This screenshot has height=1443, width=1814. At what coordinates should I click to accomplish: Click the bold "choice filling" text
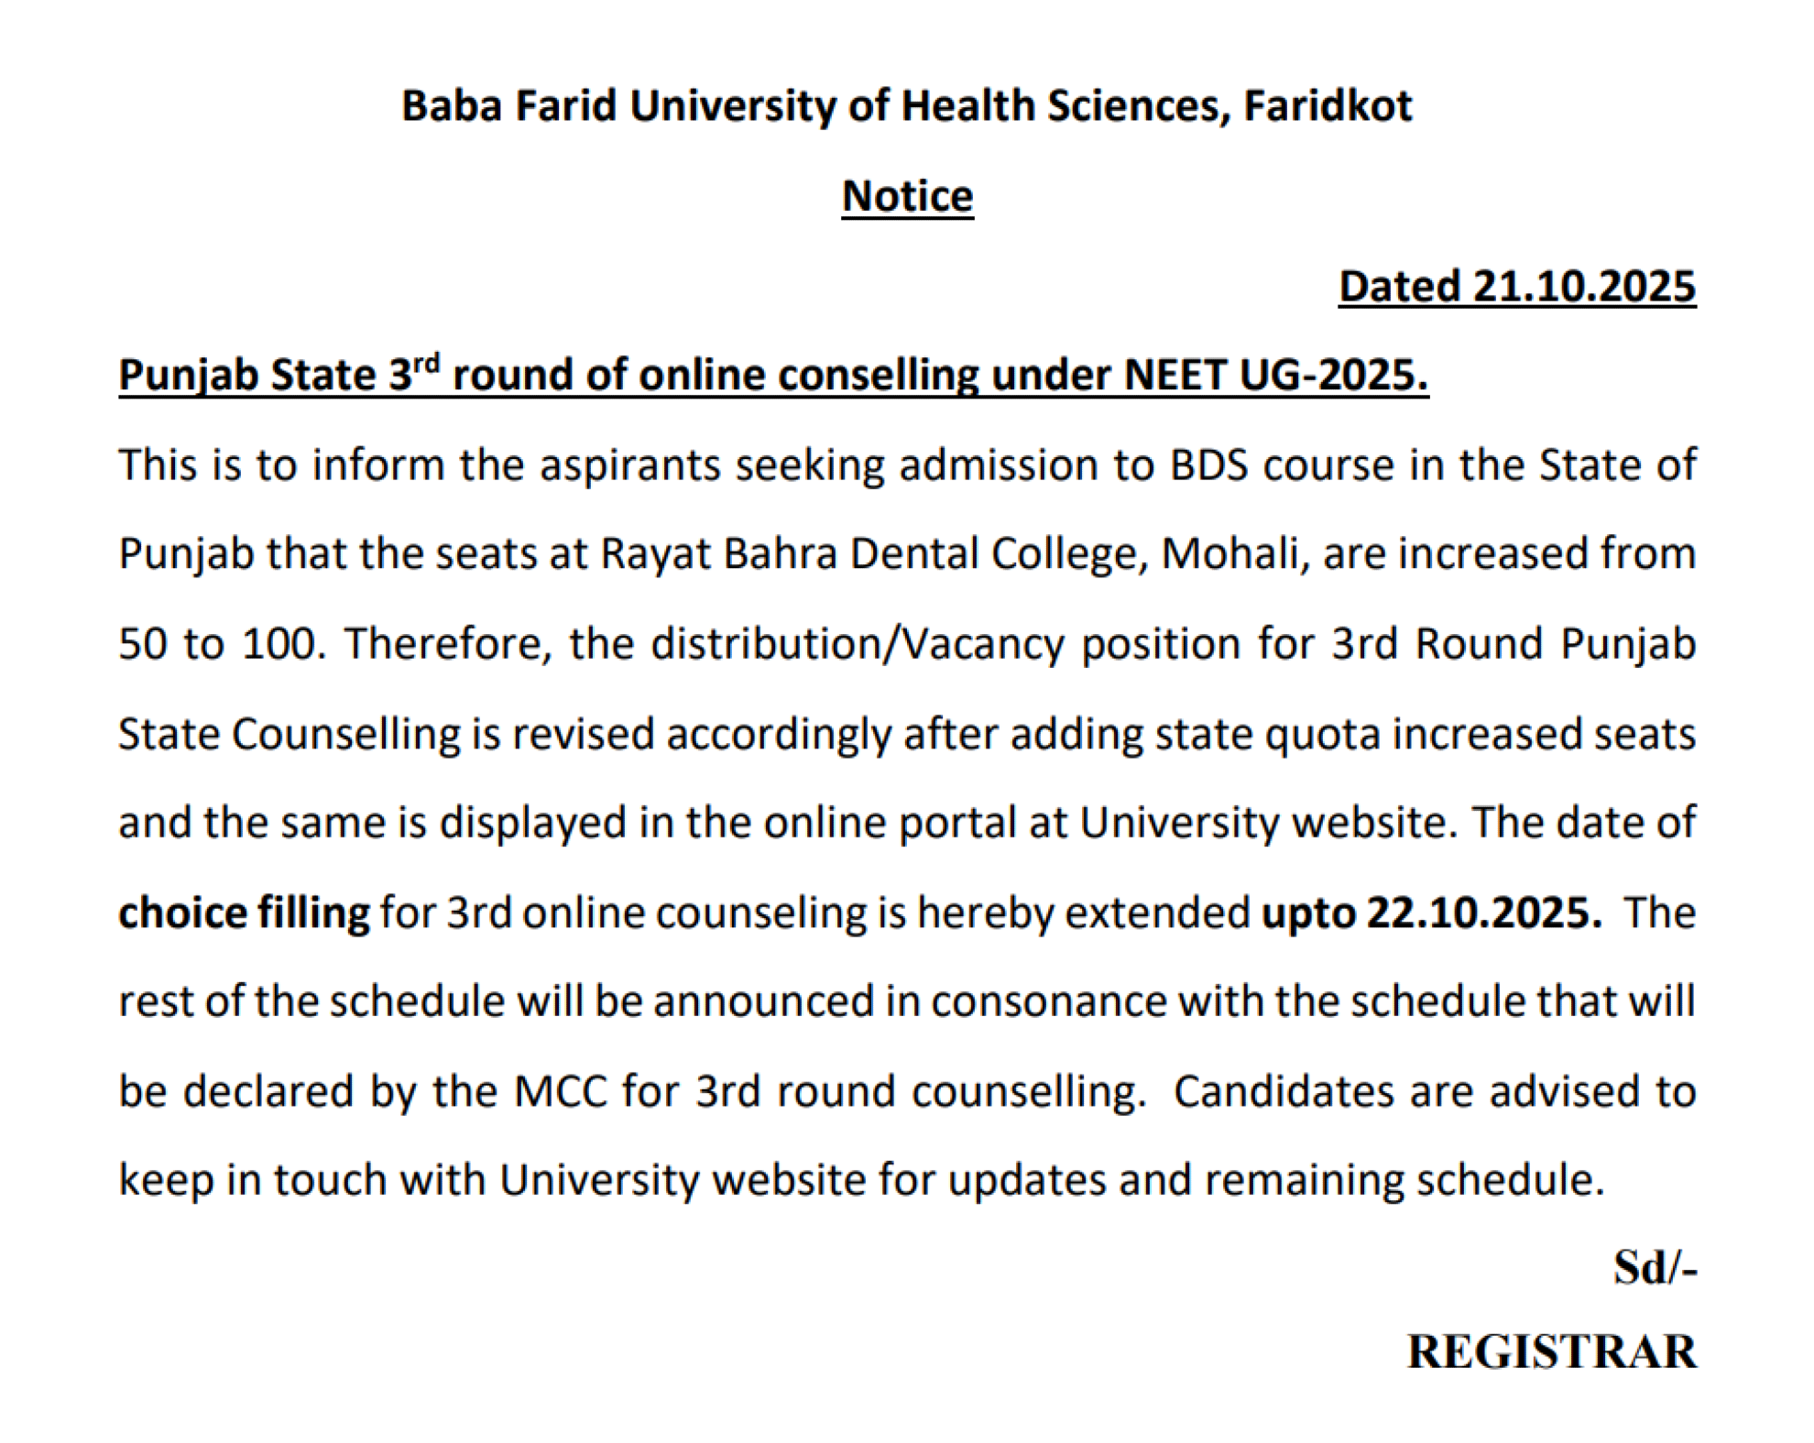click(x=244, y=913)
